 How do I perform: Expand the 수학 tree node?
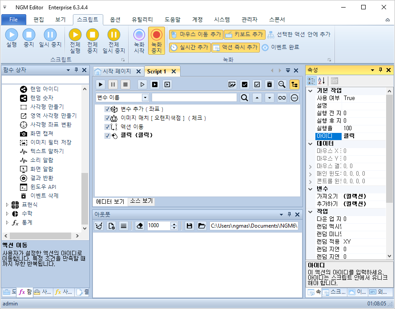pos(7,213)
